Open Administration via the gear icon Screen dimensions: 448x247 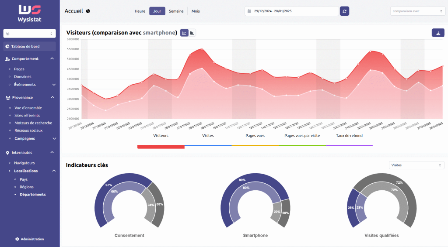tap(17, 239)
